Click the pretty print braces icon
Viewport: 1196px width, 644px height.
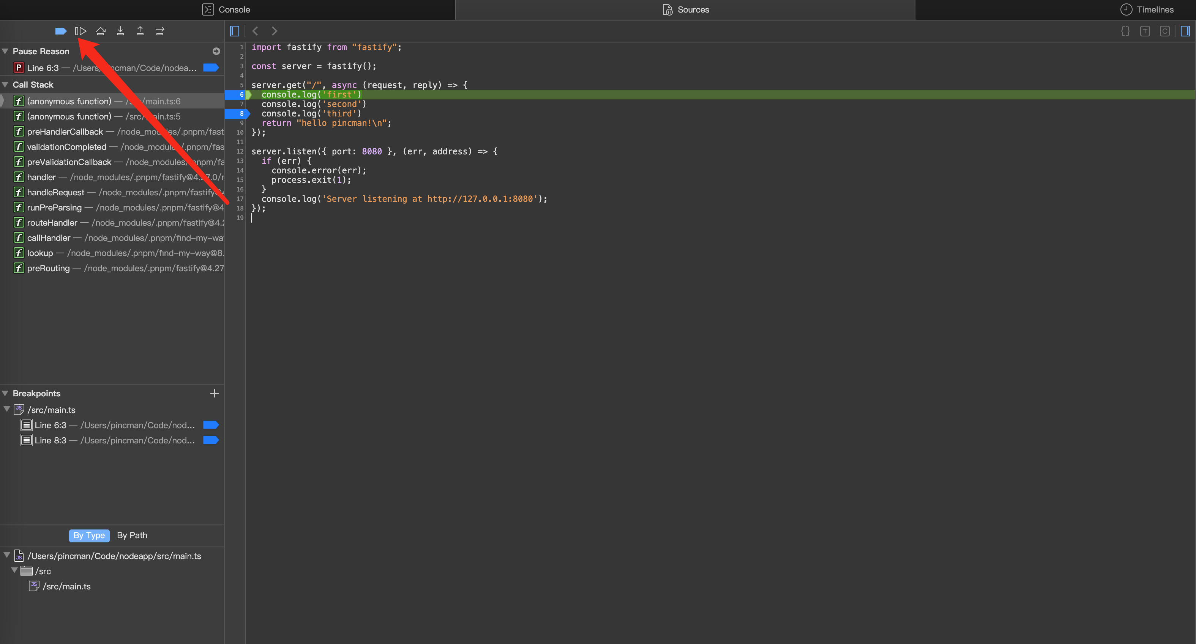[x=1125, y=31]
